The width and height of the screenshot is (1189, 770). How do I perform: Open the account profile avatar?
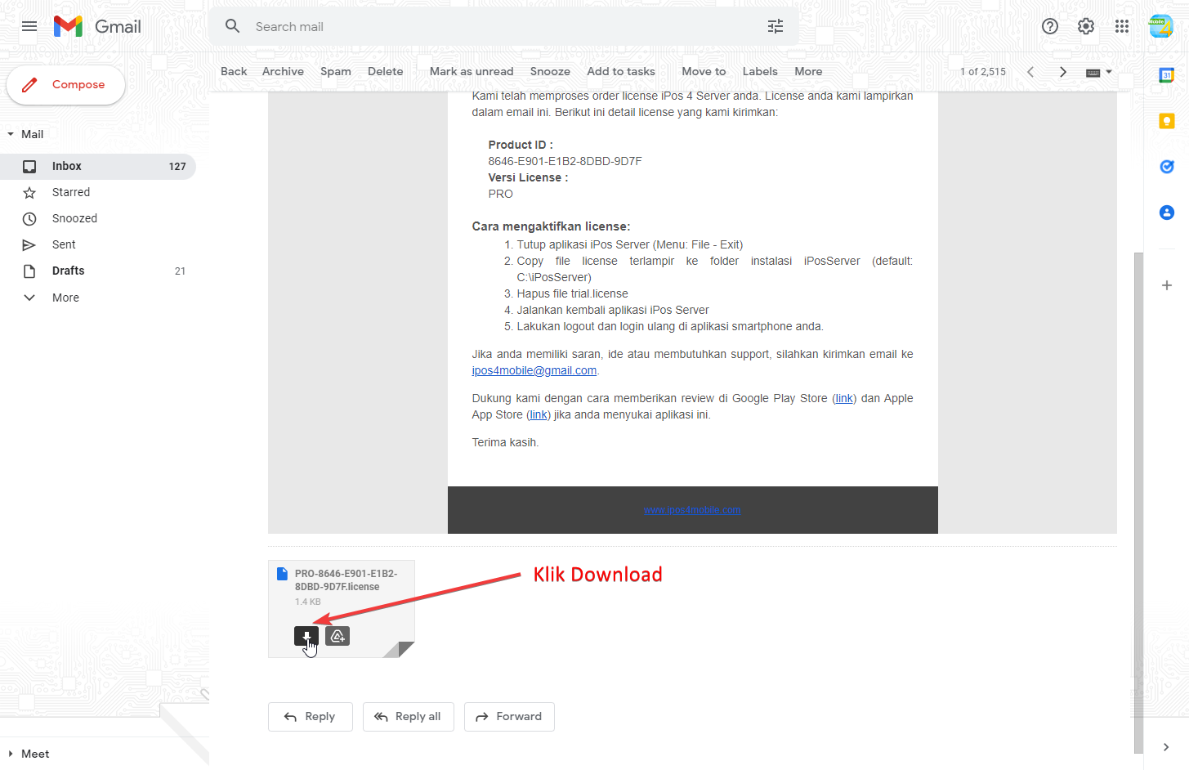[x=1161, y=26]
